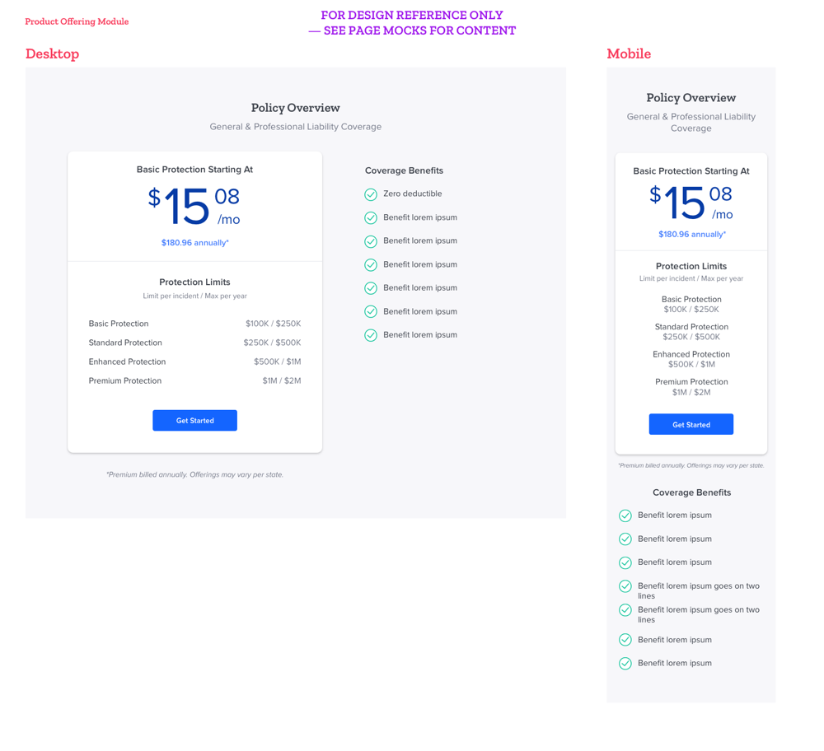The height and width of the screenshot is (751, 824).
Task: Click the check icon beside Zero deductible
Action: pyautogui.click(x=371, y=194)
